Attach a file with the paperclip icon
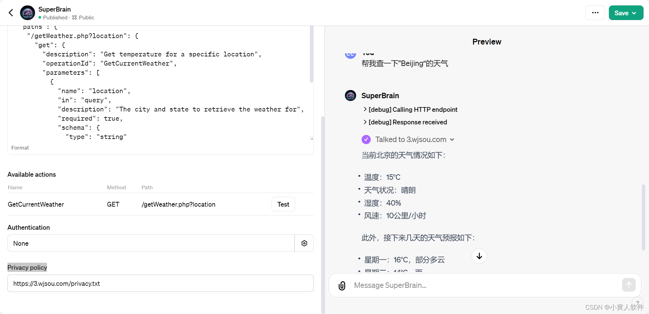 click(342, 285)
